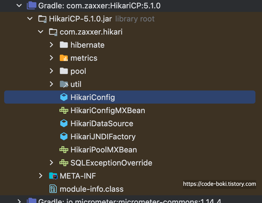Image resolution: width=262 pixels, height=203 pixels.
Task: Select the META-INF folder label
Action: pos(78,176)
